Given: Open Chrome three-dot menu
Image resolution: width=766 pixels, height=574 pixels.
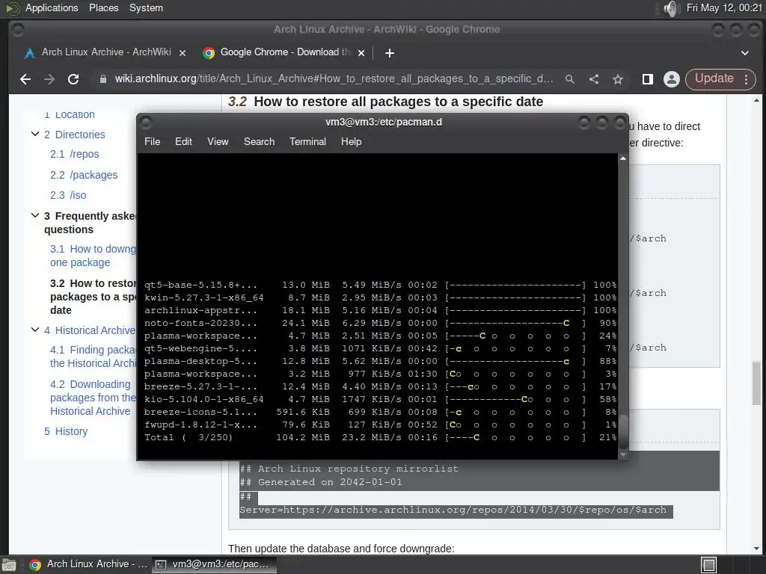Looking at the screenshot, I should (x=747, y=79).
